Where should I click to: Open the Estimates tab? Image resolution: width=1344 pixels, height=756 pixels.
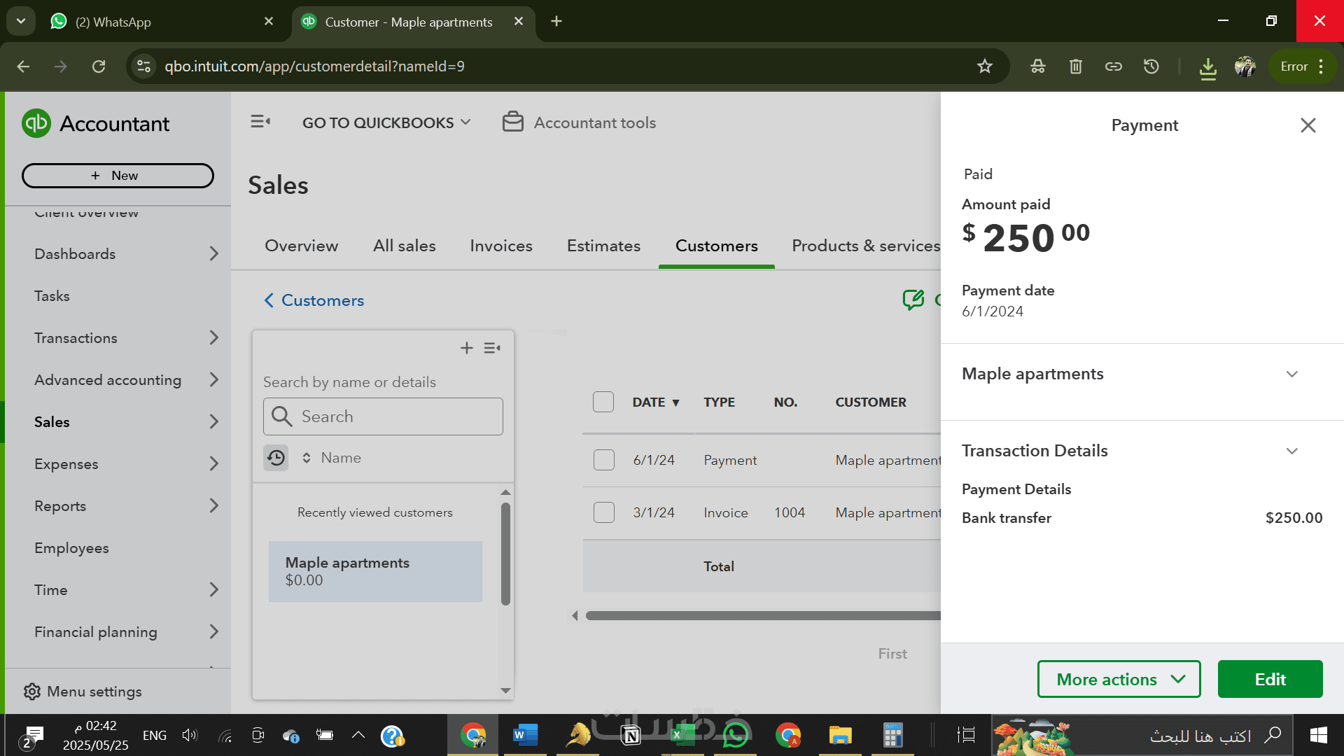tap(603, 246)
